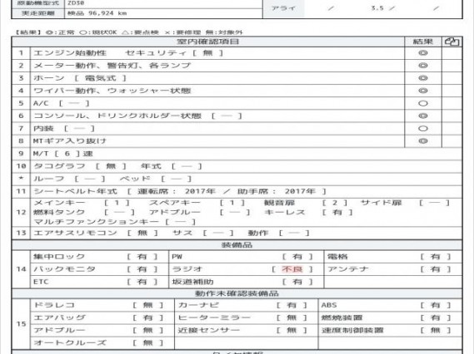Click the 無 value for 速度制御装置
This screenshot has height=354, width=474.
click(436, 330)
